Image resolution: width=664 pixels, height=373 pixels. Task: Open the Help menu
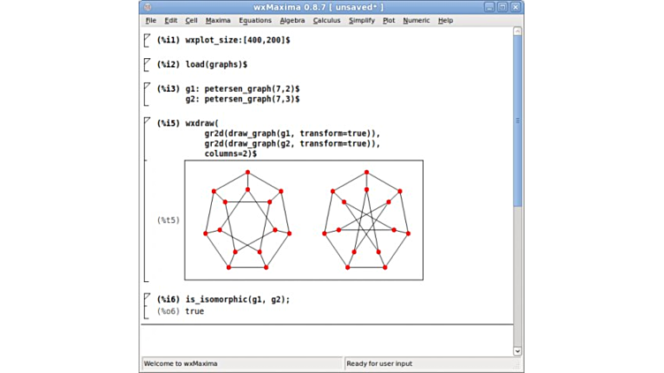pyautogui.click(x=445, y=20)
